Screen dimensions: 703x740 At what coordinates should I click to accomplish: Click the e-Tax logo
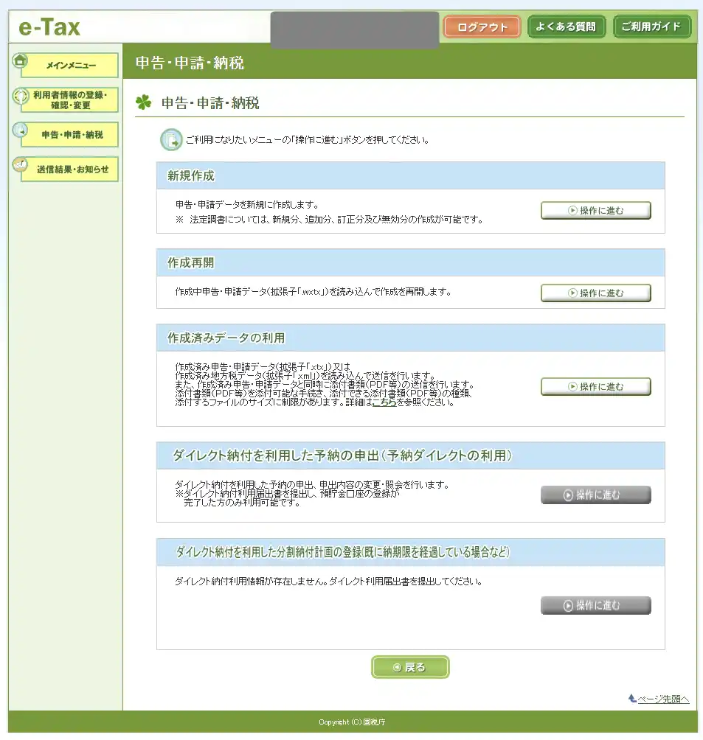tap(49, 28)
